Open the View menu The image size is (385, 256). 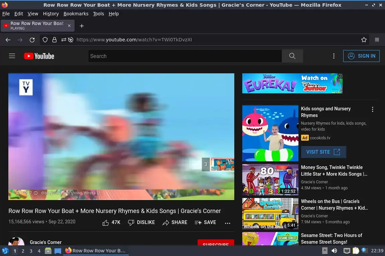pyautogui.click(x=33, y=14)
